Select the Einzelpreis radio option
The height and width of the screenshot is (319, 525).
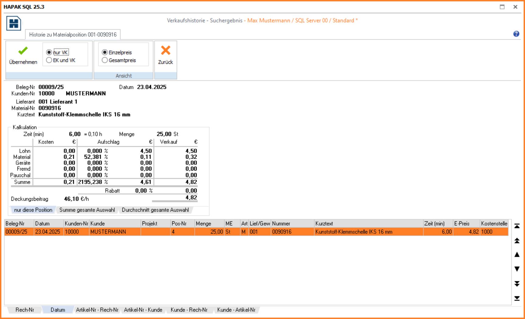tap(105, 52)
